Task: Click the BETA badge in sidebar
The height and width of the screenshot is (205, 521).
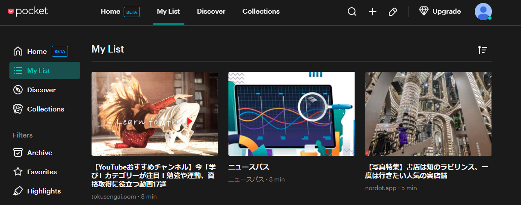Action: click(x=60, y=51)
